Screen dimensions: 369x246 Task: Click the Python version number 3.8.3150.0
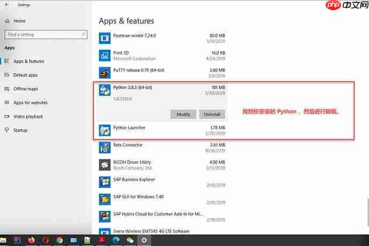[122, 99]
